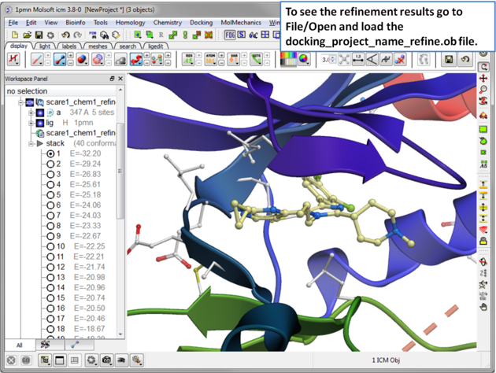Screen dimensions: 496x373
Task: Open the color wheel dropdown
Action: pos(305,60)
